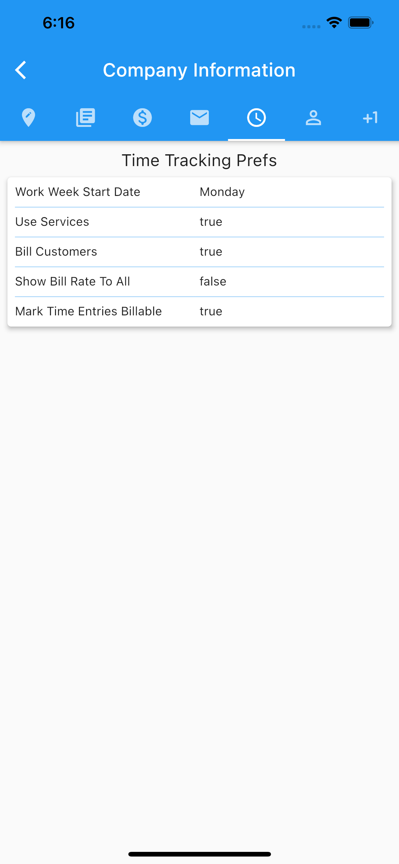Select the email envelope tab icon
The height and width of the screenshot is (864, 399).
199,118
